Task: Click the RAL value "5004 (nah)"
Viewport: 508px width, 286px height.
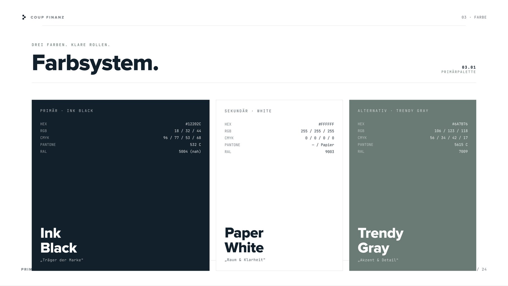Action: click(x=190, y=152)
